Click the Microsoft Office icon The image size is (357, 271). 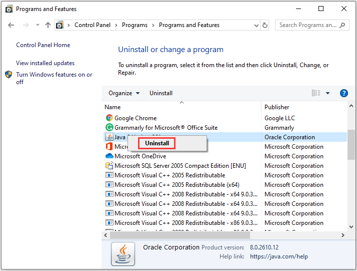[x=109, y=146]
